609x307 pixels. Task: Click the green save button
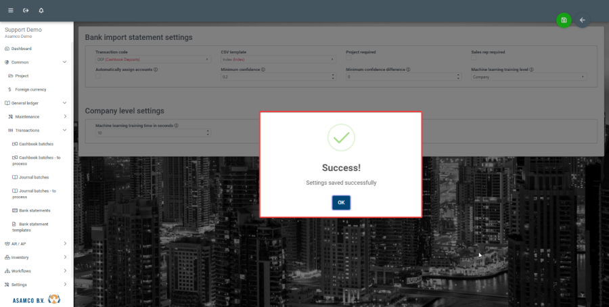pos(564,20)
